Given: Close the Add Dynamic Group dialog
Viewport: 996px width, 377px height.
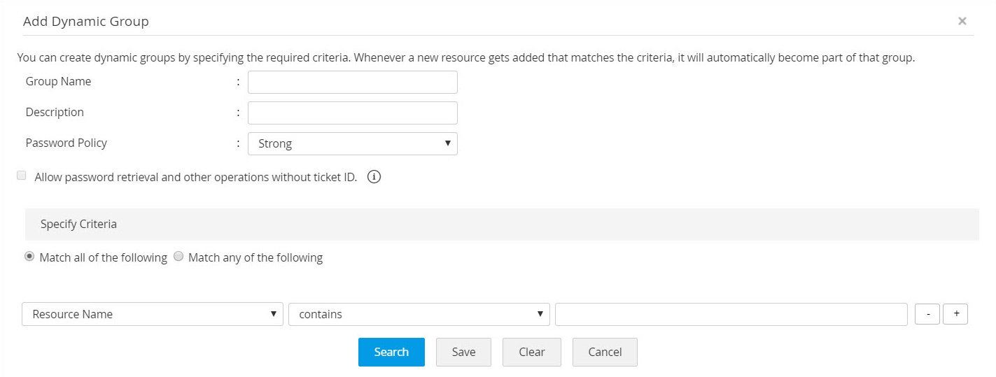Looking at the screenshot, I should (x=962, y=21).
